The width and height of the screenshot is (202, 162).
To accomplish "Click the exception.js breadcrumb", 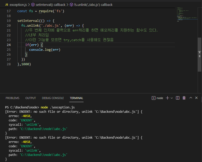I will coord(18,5).
